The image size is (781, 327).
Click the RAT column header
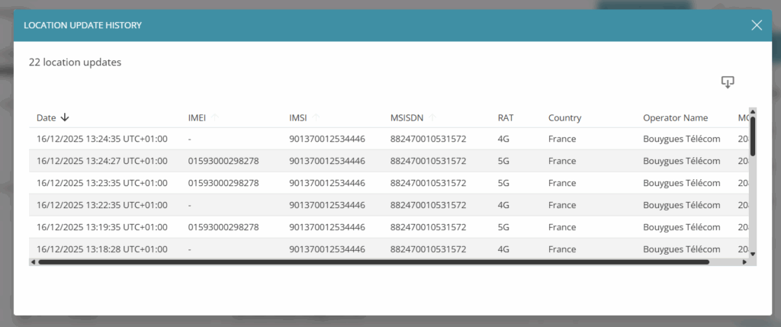pyautogui.click(x=506, y=118)
